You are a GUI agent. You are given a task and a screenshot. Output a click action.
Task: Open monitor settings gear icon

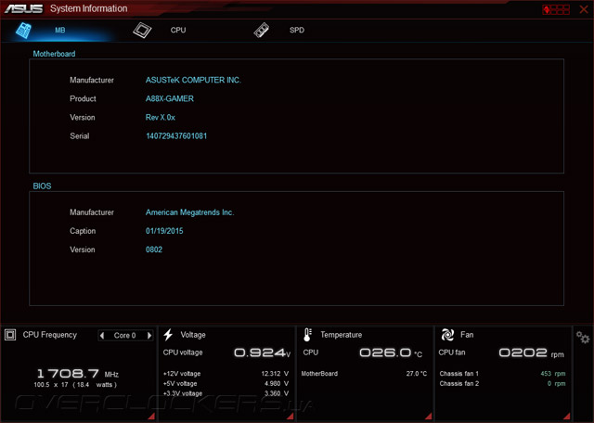pyautogui.click(x=583, y=337)
